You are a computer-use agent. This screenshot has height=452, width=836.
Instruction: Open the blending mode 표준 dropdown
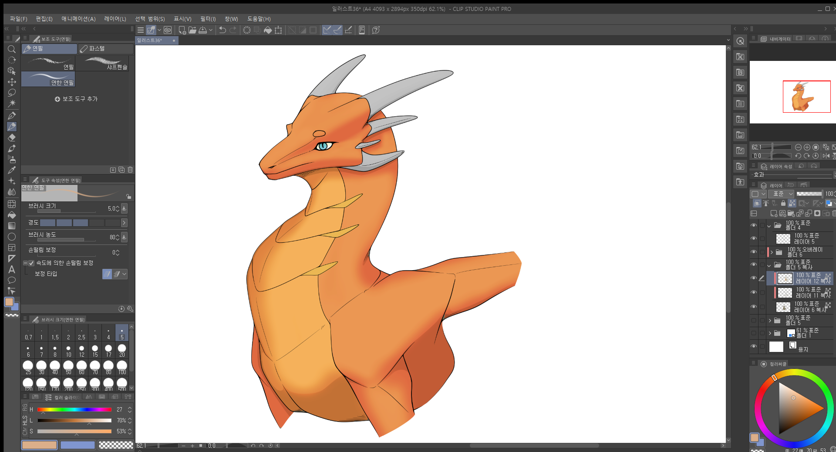[x=781, y=194]
